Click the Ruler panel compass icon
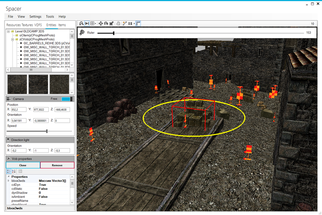Image resolution: width=322 pixels, height=215 pixels. click(82, 32)
